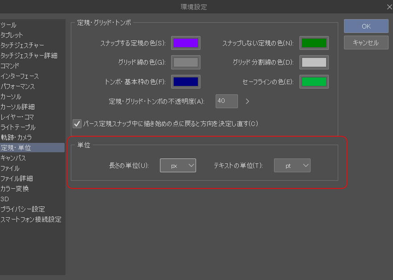Screen dimensions: 393x280
Task: Go to the タブレット settings category
Action: (12, 35)
